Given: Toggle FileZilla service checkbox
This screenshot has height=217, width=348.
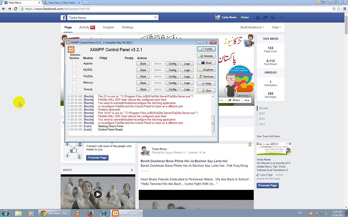Looking at the screenshot, I should 75,76.
